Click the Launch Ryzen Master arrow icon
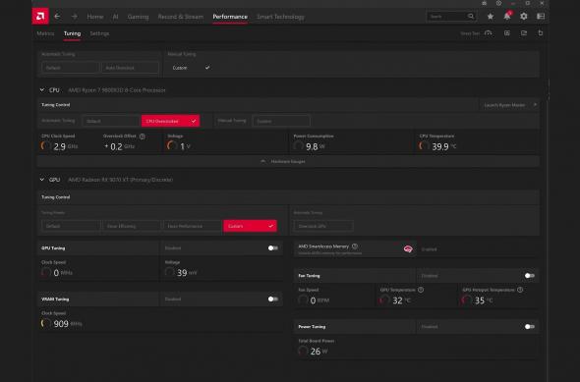This screenshot has width=580, height=382. pyautogui.click(x=535, y=105)
